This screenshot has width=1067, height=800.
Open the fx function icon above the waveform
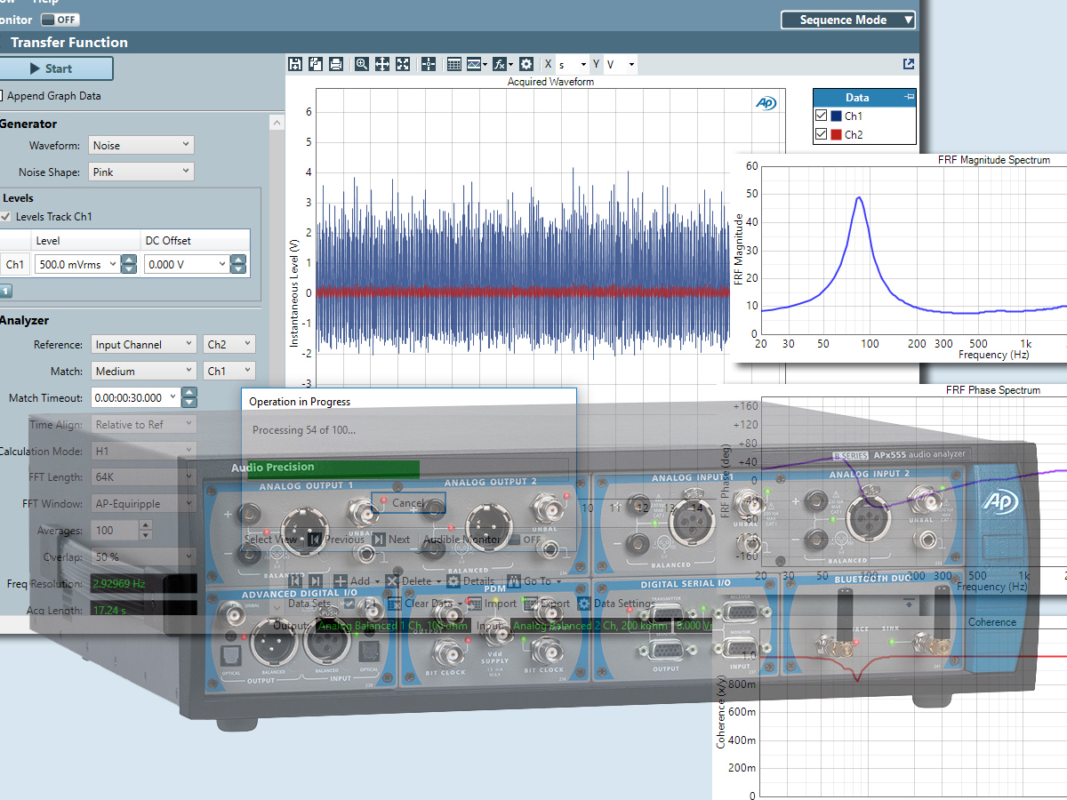(x=501, y=64)
